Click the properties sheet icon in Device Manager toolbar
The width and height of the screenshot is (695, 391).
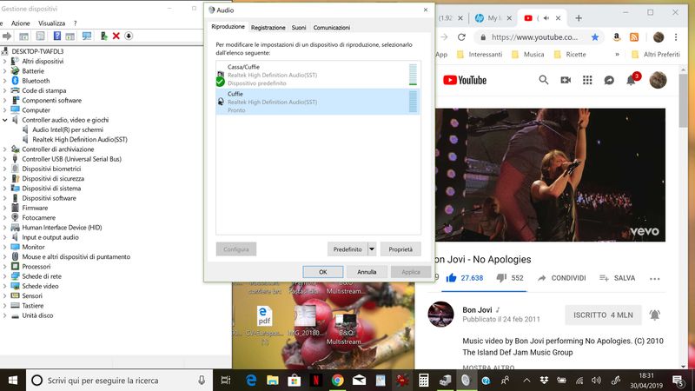40,36
